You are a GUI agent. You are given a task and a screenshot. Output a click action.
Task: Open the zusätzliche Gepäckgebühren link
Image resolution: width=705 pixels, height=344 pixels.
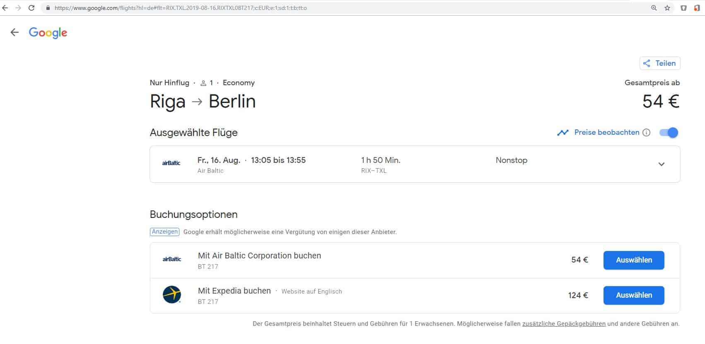[564, 324]
